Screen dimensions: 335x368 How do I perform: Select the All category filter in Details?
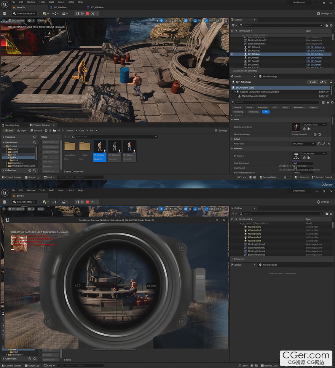pyautogui.click(x=266, y=112)
